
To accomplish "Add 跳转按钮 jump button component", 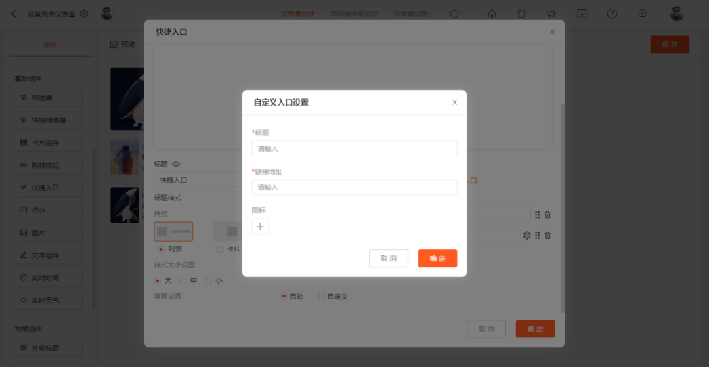I will (x=49, y=165).
